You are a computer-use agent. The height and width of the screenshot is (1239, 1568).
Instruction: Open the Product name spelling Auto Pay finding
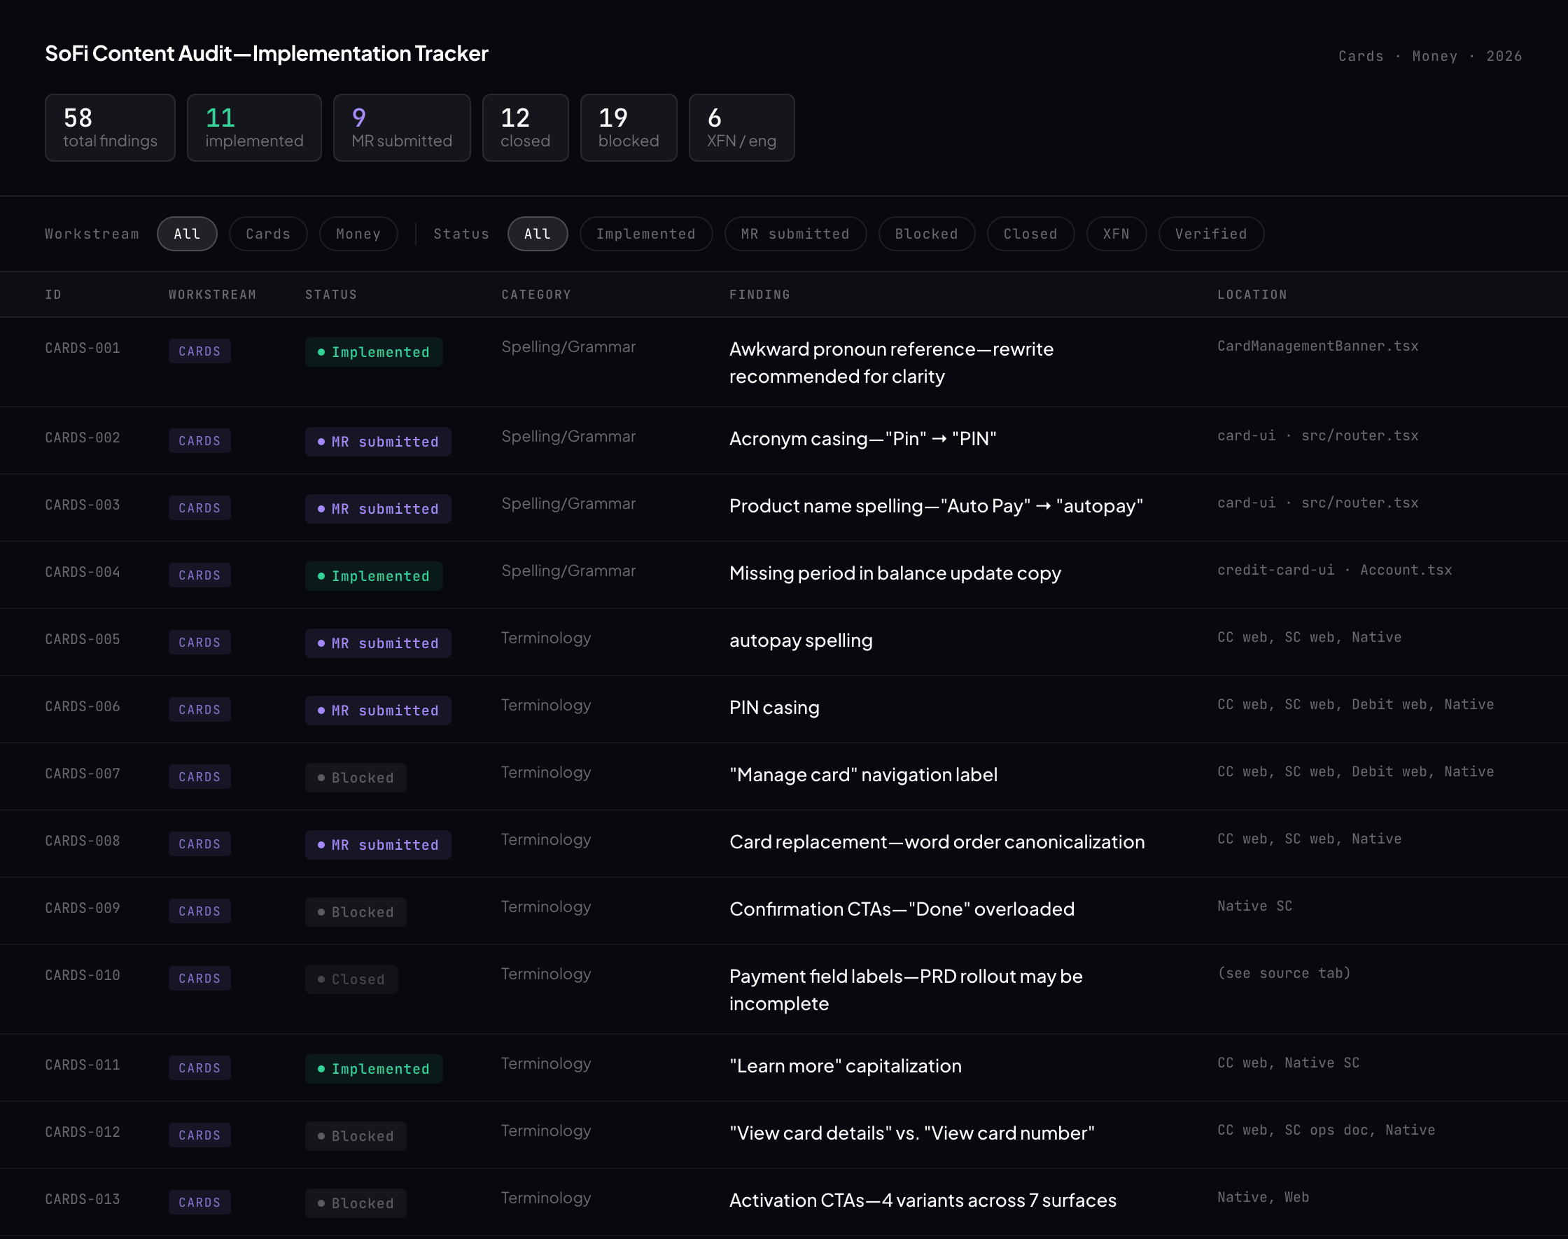pos(937,506)
